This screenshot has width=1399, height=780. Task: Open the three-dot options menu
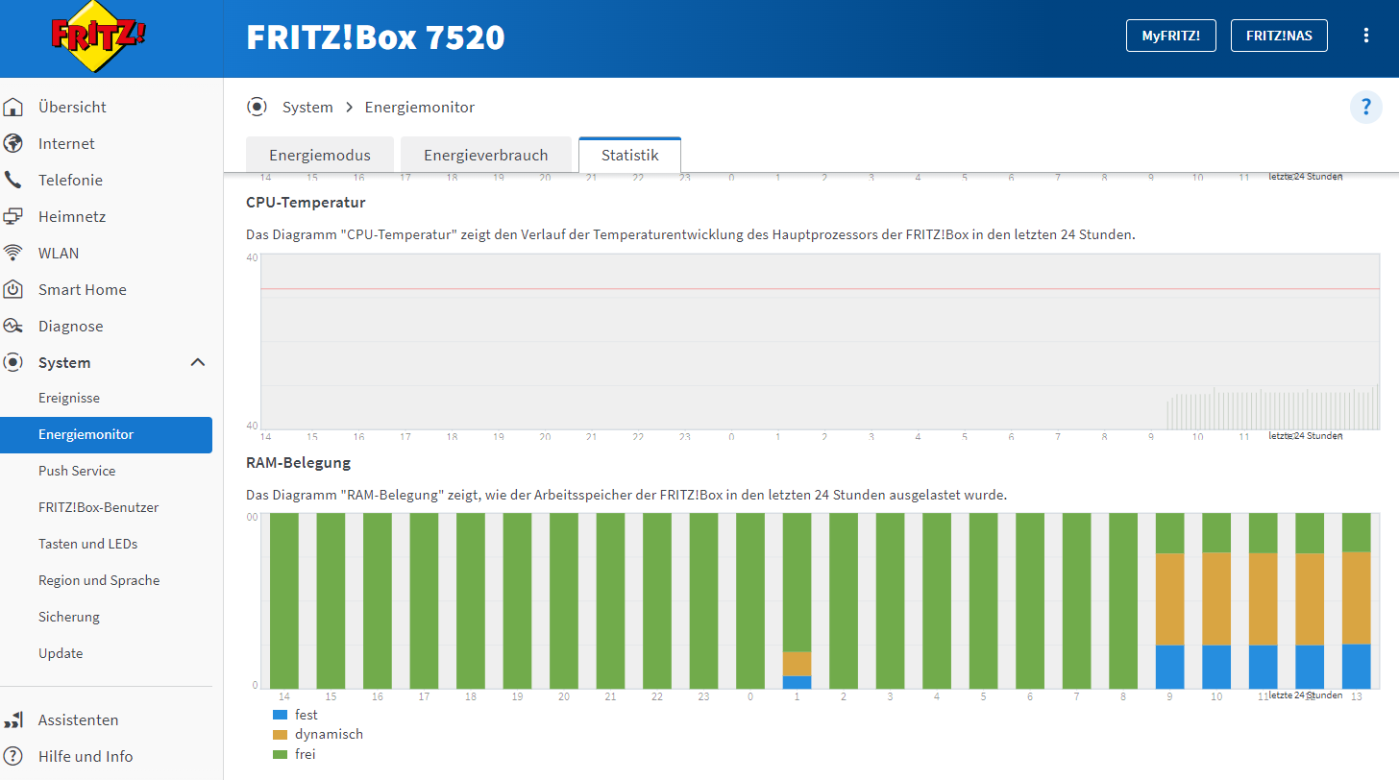pyautogui.click(x=1366, y=36)
